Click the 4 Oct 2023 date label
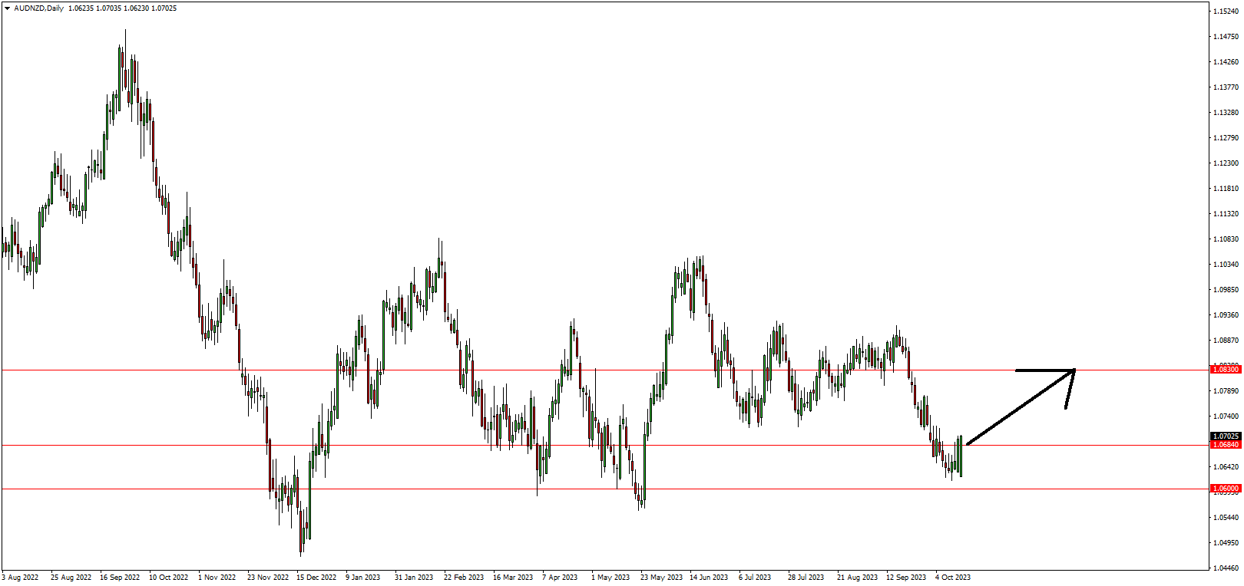Screen dimensions: 1244x586 (x=952, y=578)
